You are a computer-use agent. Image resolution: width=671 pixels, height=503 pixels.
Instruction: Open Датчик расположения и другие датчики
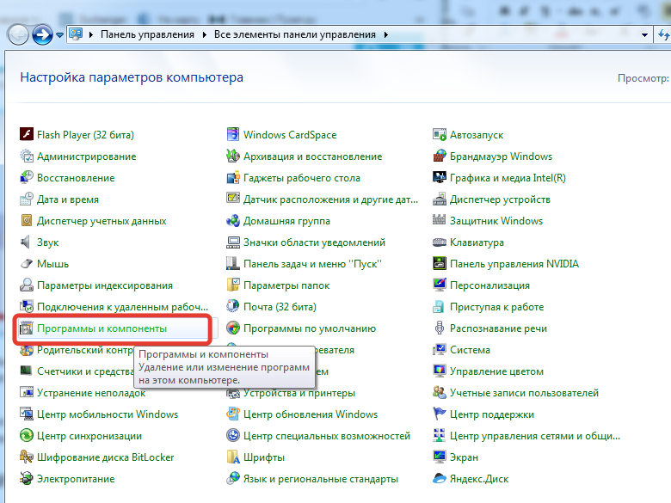(330, 199)
